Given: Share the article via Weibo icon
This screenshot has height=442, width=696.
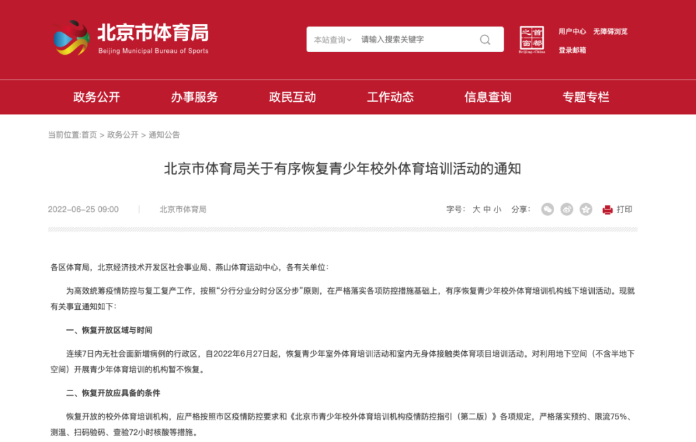Looking at the screenshot, I should coord(567,209).
